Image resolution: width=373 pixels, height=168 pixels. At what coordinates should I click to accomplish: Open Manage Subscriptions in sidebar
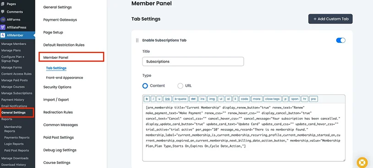click(x=16, y=93)
